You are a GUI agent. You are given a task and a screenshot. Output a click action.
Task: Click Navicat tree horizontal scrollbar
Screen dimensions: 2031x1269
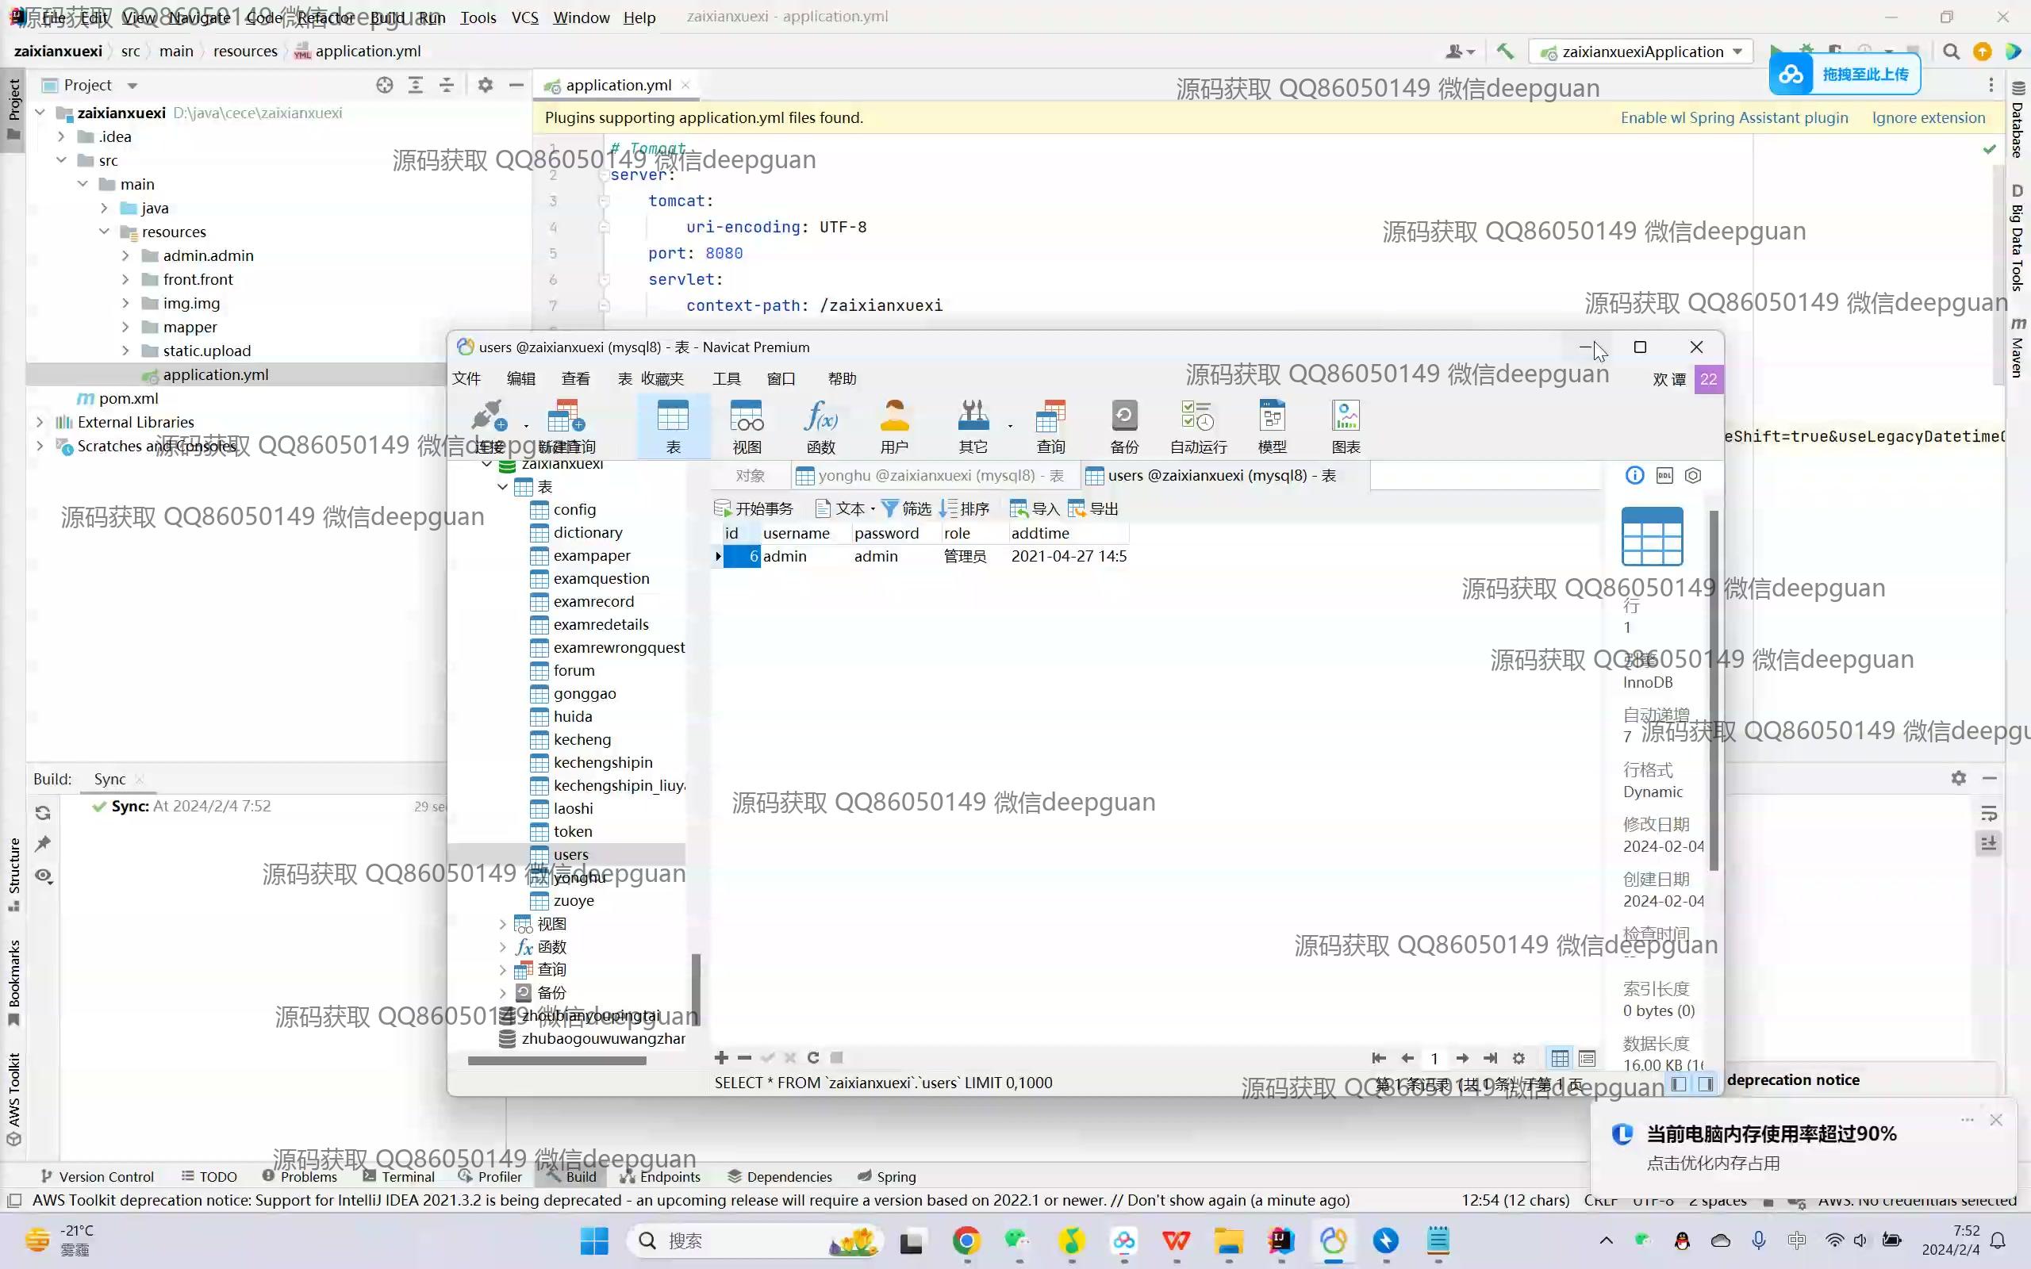[x=556, y=1060]
